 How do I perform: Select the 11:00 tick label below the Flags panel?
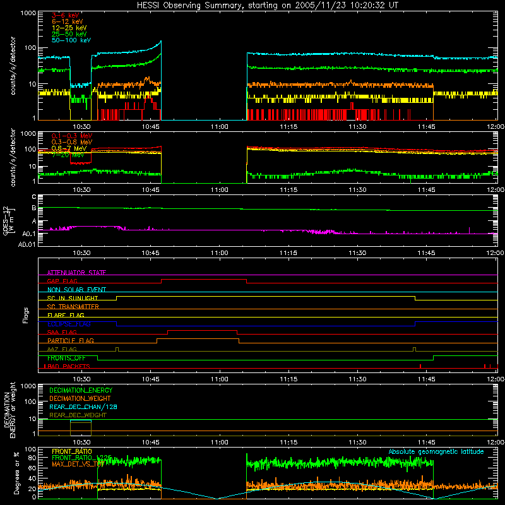pos(219,379)
